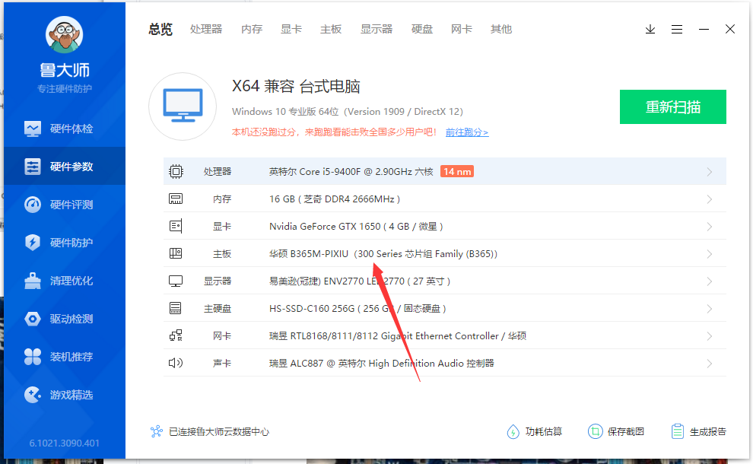This screenshot has width=753, height=464.
Task: Open 游戏精选 games section
Action: (65, 395)
